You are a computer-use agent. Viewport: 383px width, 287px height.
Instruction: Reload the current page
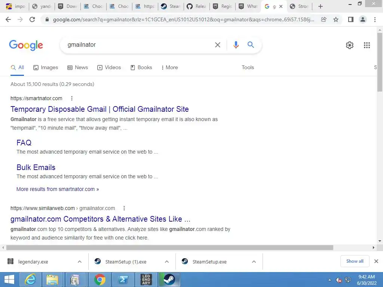(32, 19)
